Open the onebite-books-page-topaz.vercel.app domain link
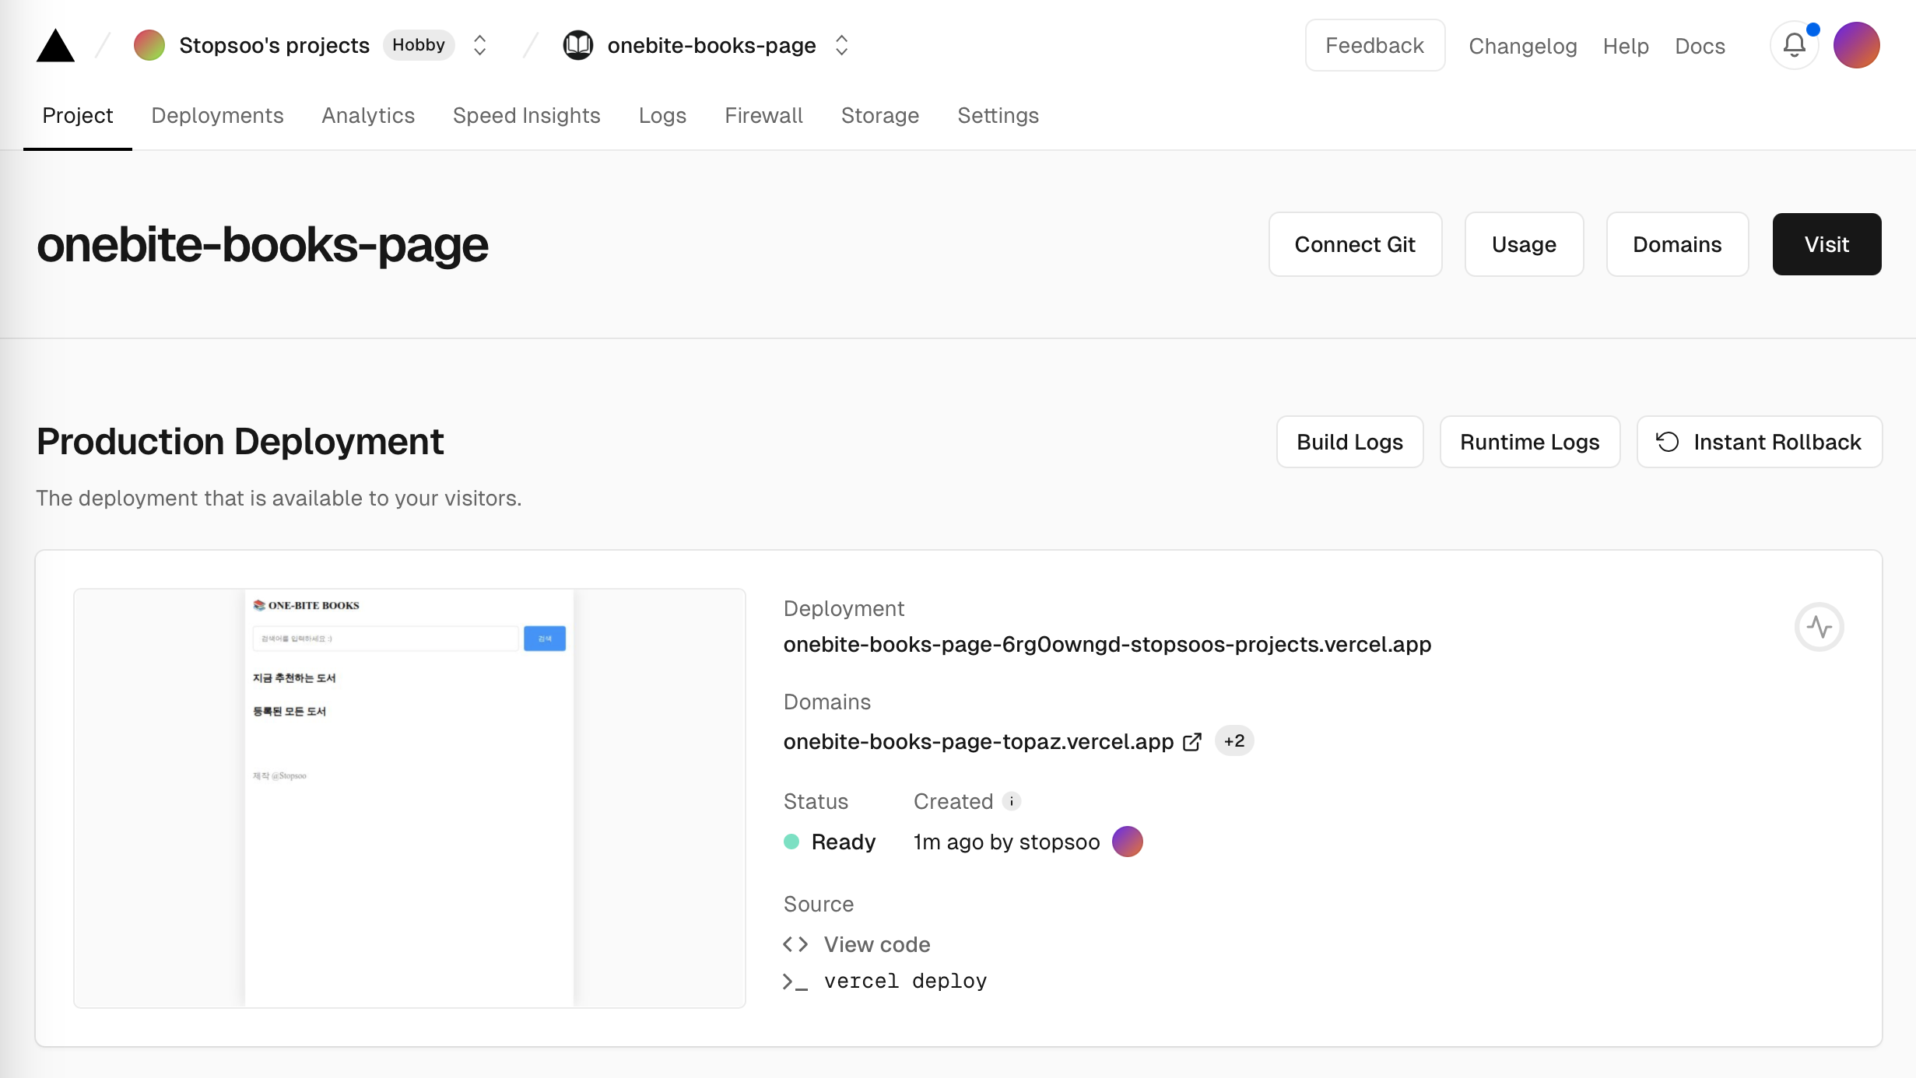The height and width of the screenshot is (1078, 1916). click(978, 741)
